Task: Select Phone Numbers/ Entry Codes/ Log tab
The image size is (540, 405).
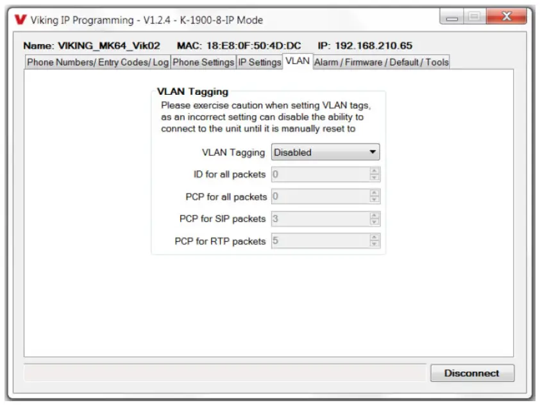Action: click(98, 62)
